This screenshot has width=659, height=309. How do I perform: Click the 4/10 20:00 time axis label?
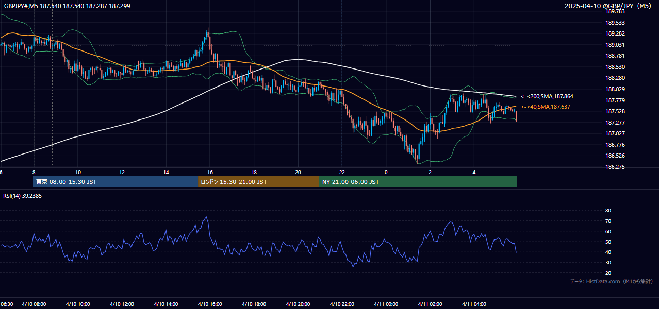pos(298,304)
